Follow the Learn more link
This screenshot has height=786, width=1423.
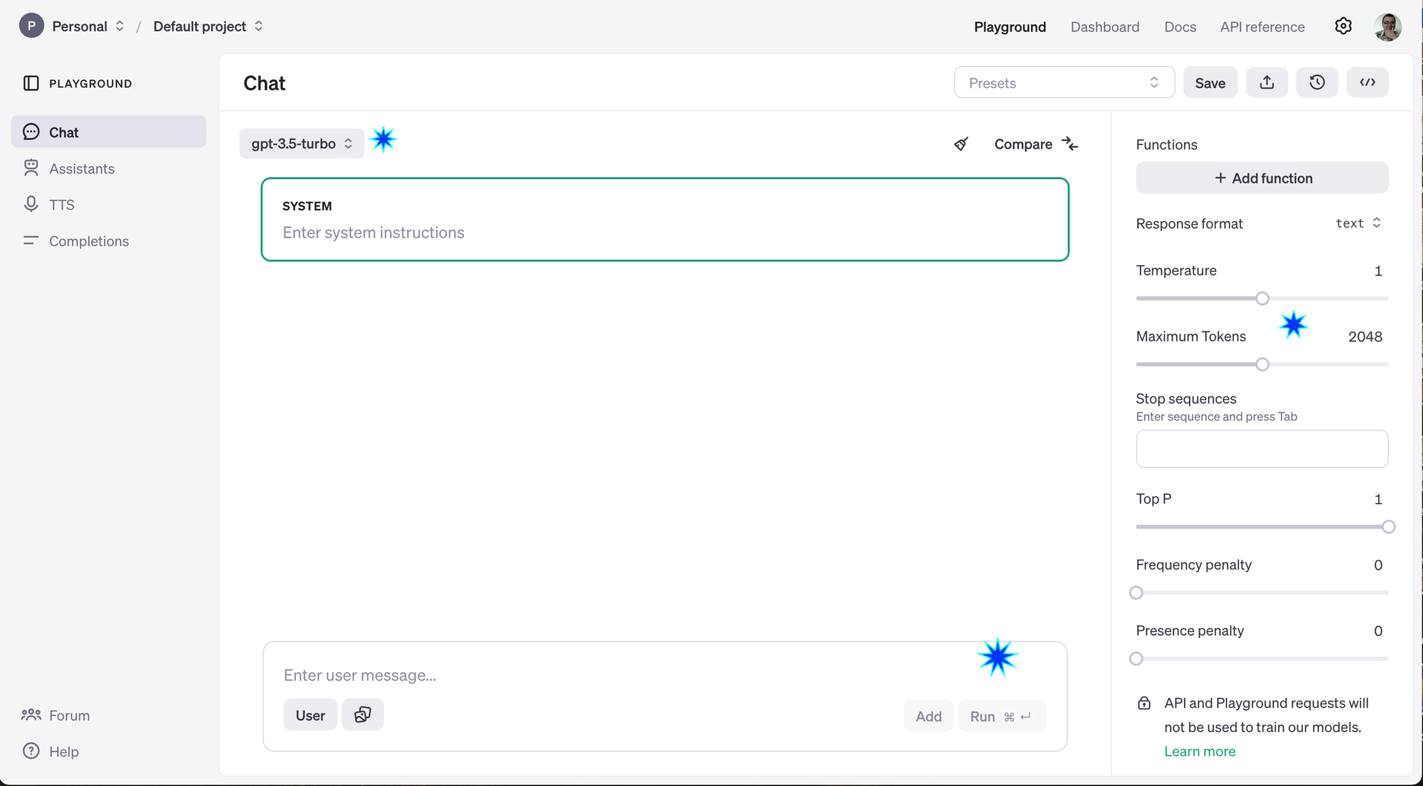pyautogui.click(x=1200, y=751)
